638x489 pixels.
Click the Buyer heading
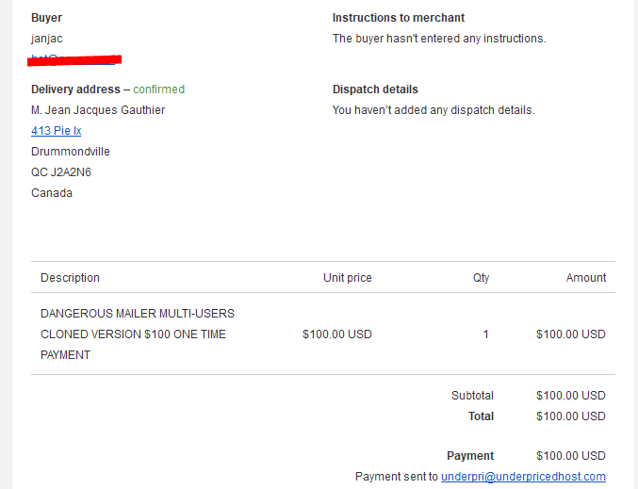[46, 18]
